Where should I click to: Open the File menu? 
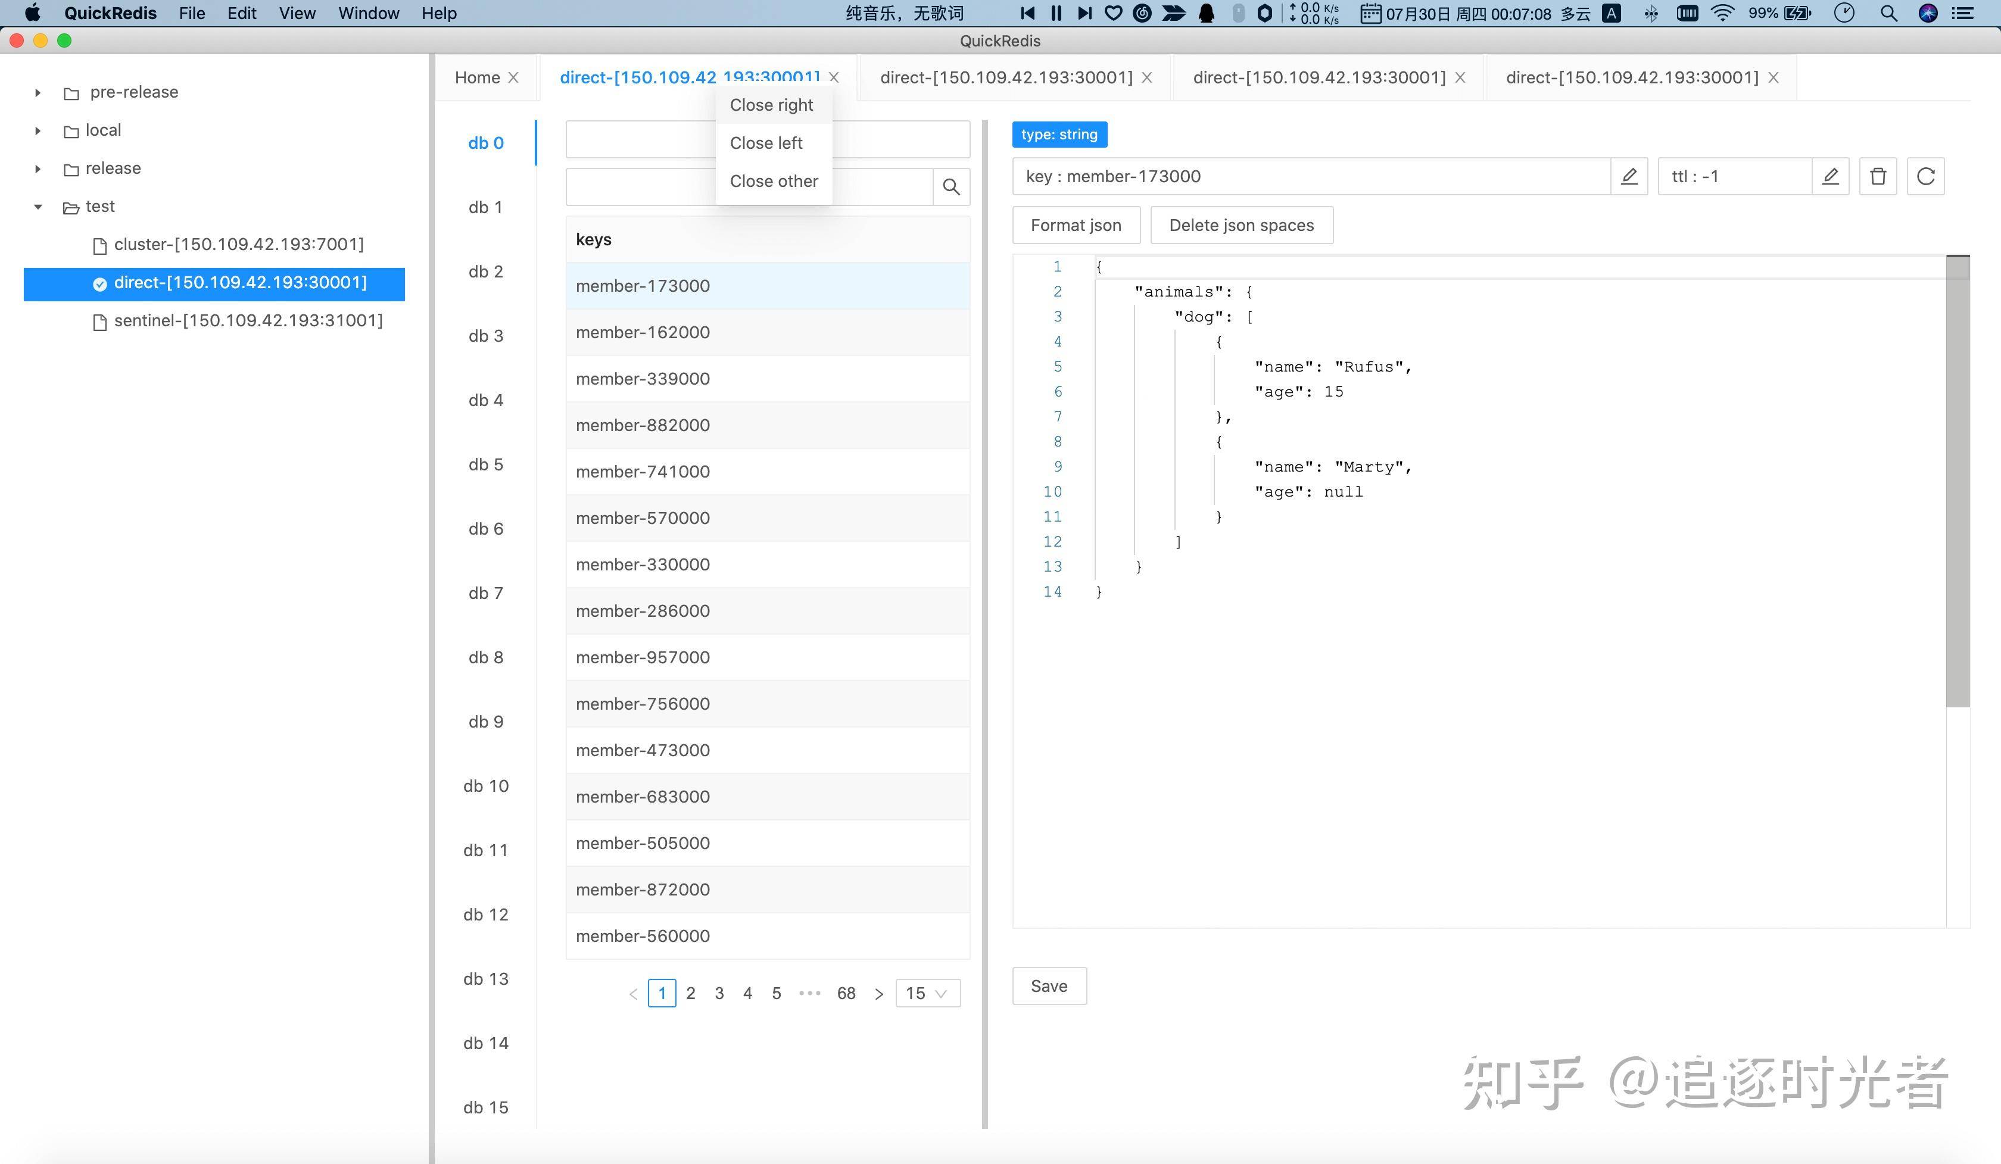pos(192,14)
